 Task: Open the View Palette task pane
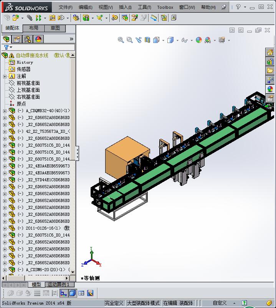coord(270,80)
